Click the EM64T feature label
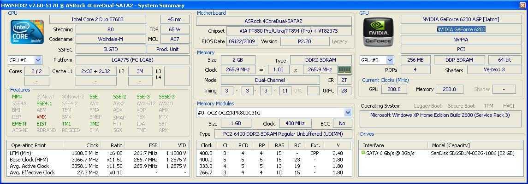The height and width of the screenshot is (184, 528). (x=19, y=124)
